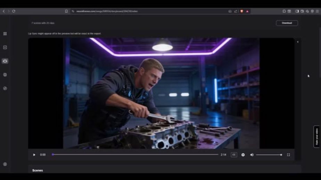
Task: Click the 'Scenes' section heading
Action: tap(38, 170)
